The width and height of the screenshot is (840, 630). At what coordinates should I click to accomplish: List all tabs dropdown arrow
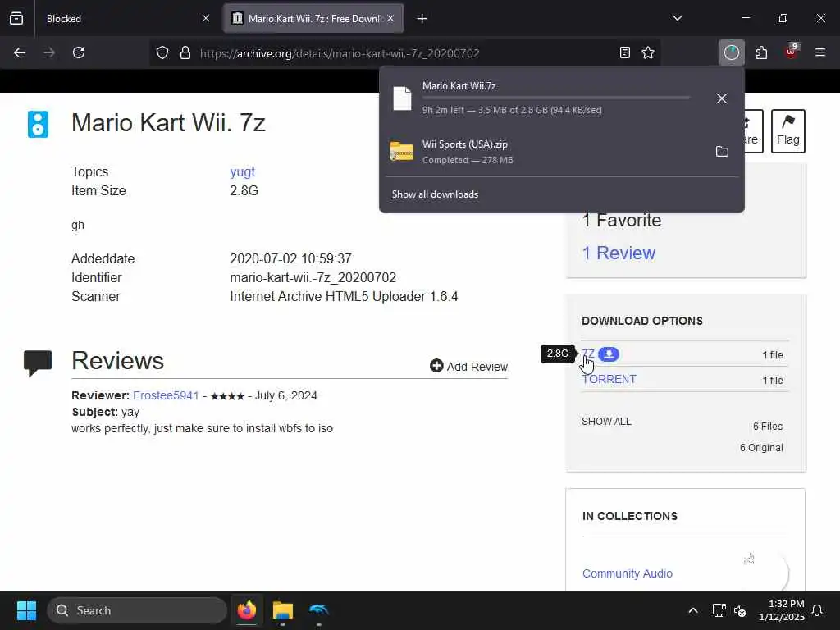pyautogui.click(x=678, y=18)
